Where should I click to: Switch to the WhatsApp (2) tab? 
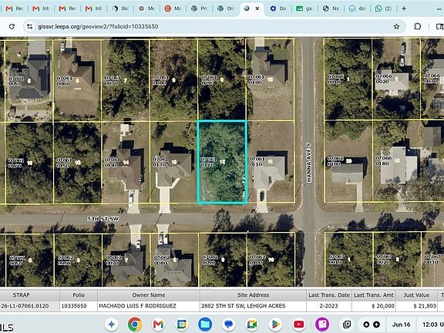(x=383, y=8)
